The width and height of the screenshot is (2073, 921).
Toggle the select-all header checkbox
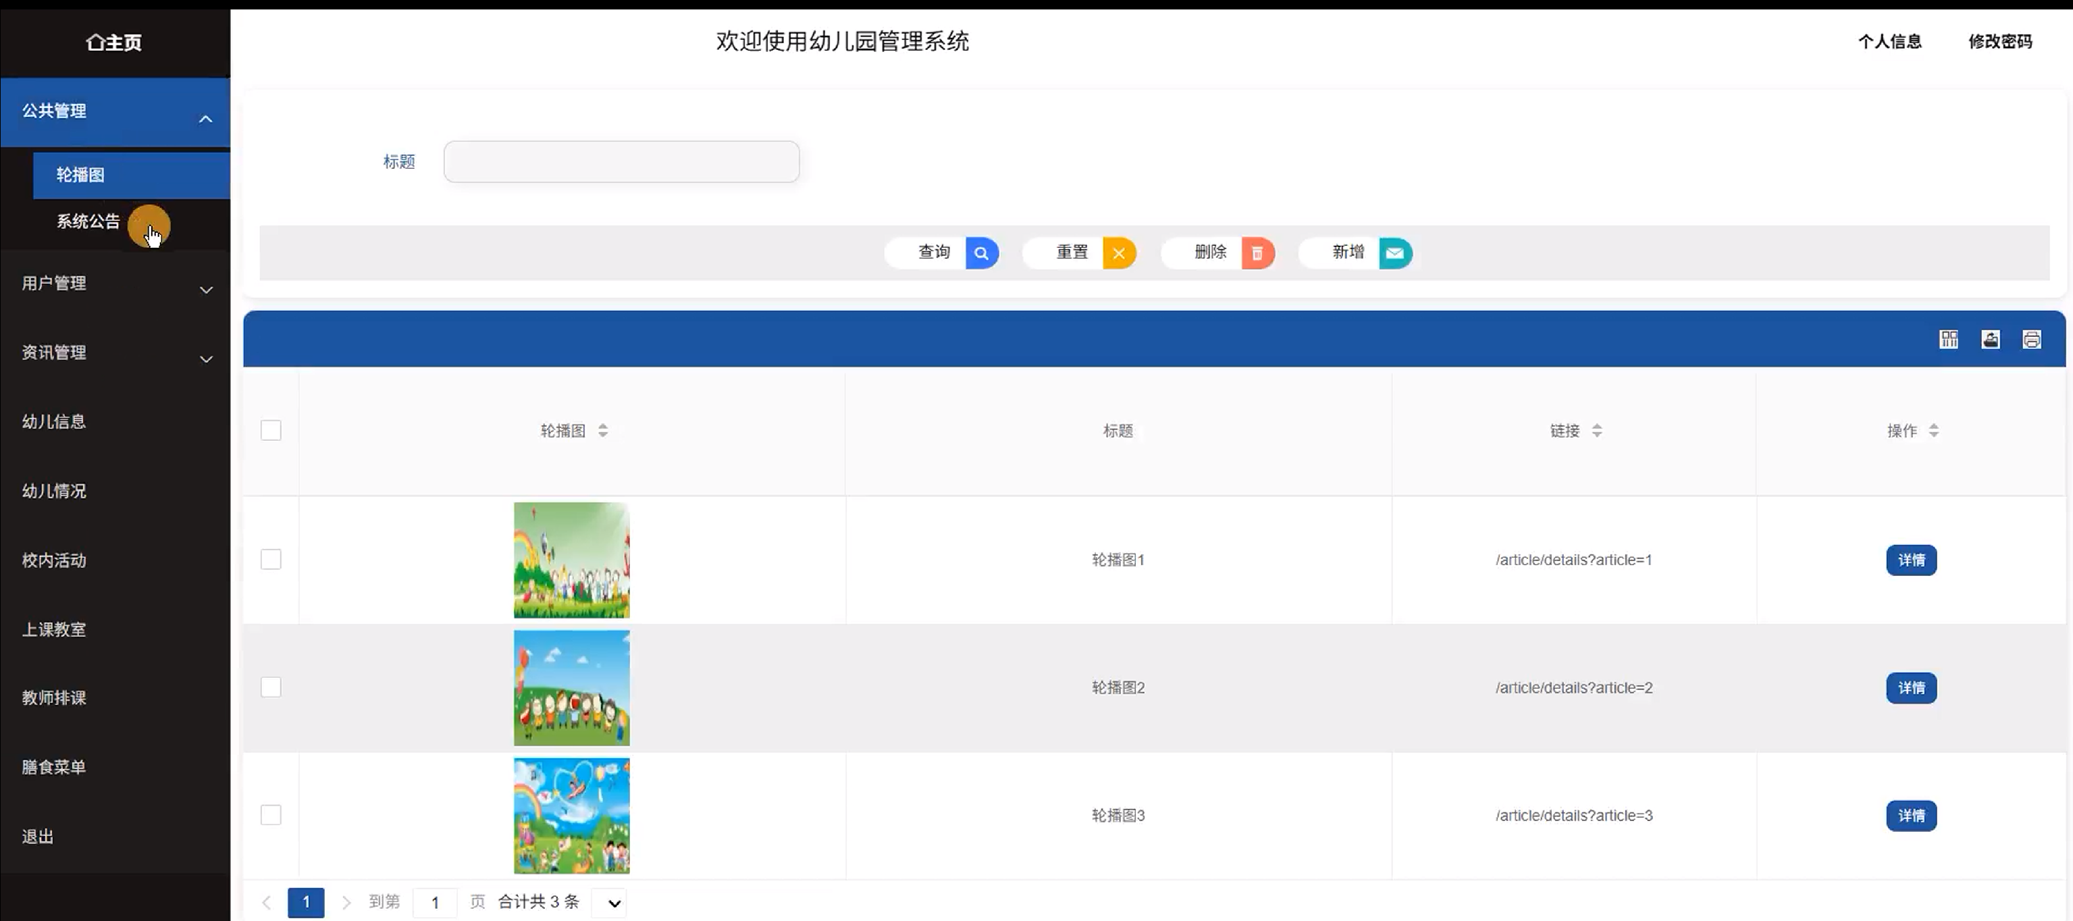click(271, 430)
